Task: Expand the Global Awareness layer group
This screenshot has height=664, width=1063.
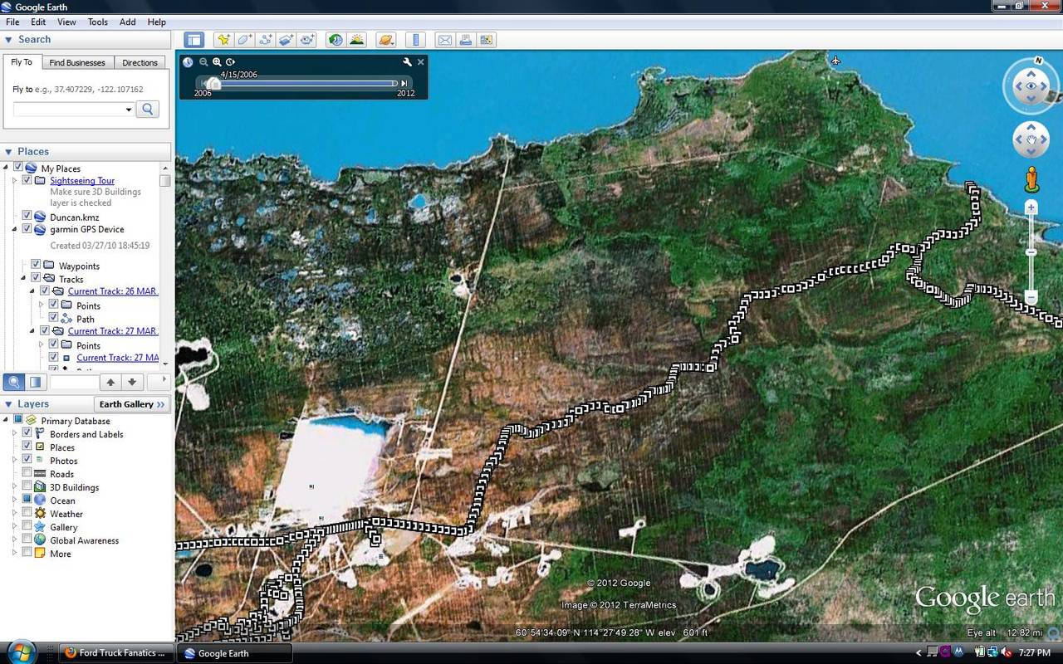Action: [15, 539]
